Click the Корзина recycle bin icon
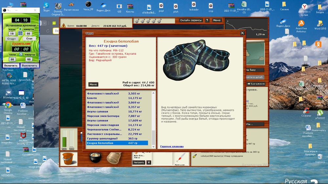Viewport: 328px width, 184px height. (x=320, y=158)
